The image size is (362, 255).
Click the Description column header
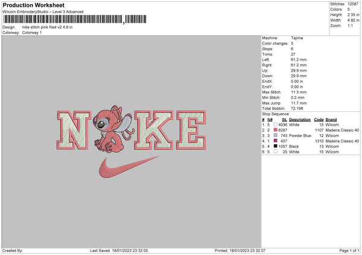tap(300, 120)
